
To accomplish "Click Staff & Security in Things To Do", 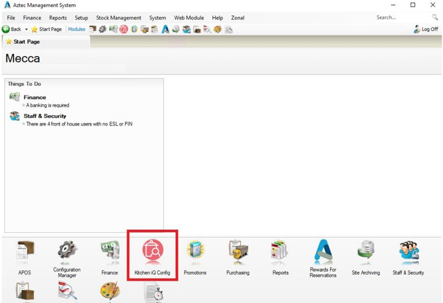I will pyautogui.click(x=44, y=116).
